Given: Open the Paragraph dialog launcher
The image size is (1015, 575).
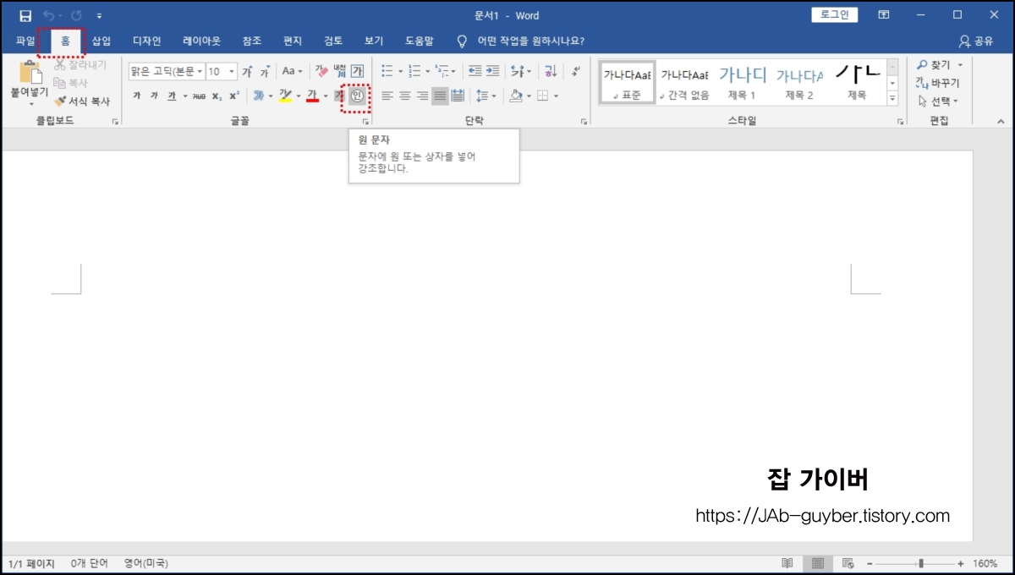Looking at the screenshot, I should click(x=584, y=122).
